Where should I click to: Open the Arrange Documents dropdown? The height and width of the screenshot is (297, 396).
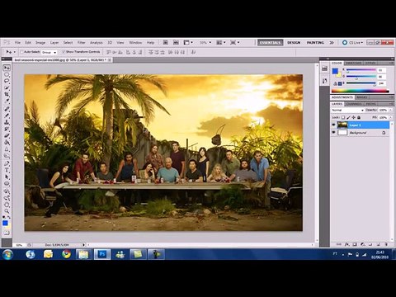coord(221,43)
